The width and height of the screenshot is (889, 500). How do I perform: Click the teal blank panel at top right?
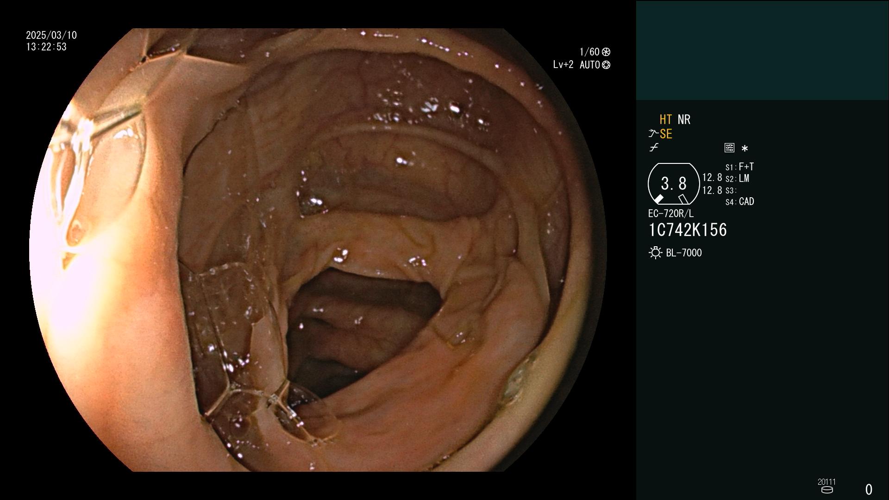point(762,50)
